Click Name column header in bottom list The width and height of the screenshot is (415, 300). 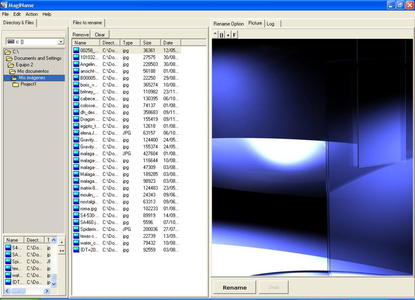[14, 240]
